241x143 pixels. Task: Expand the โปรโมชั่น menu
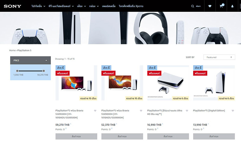pyautogui.click(x=38, y=6)
